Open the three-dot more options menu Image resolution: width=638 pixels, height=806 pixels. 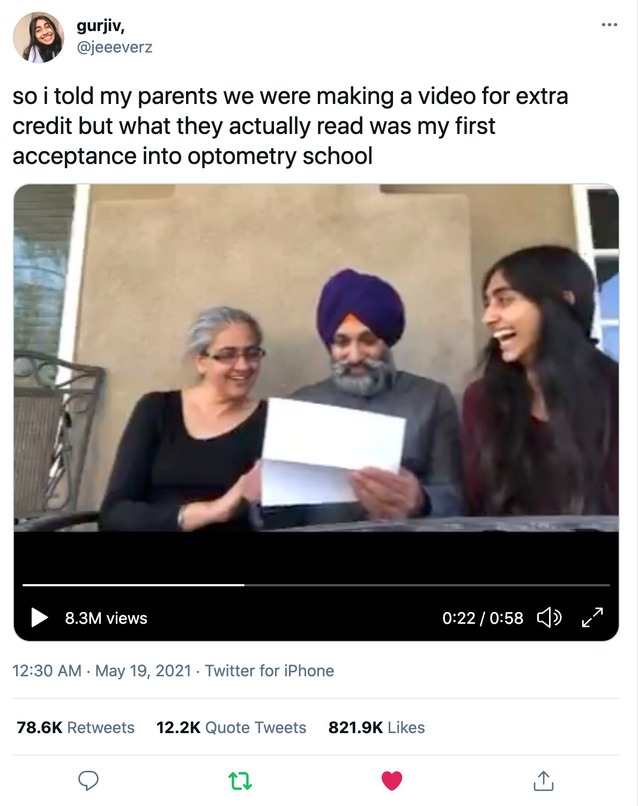pyautogui.click(x=609, y=25)
